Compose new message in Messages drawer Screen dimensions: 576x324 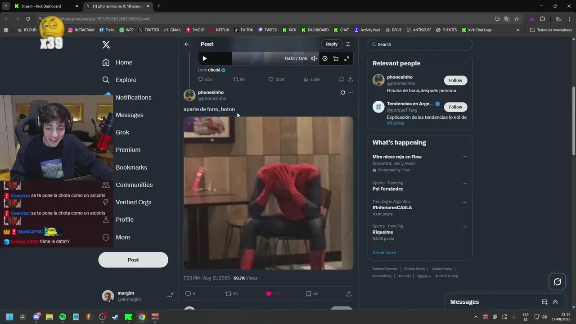544,302
